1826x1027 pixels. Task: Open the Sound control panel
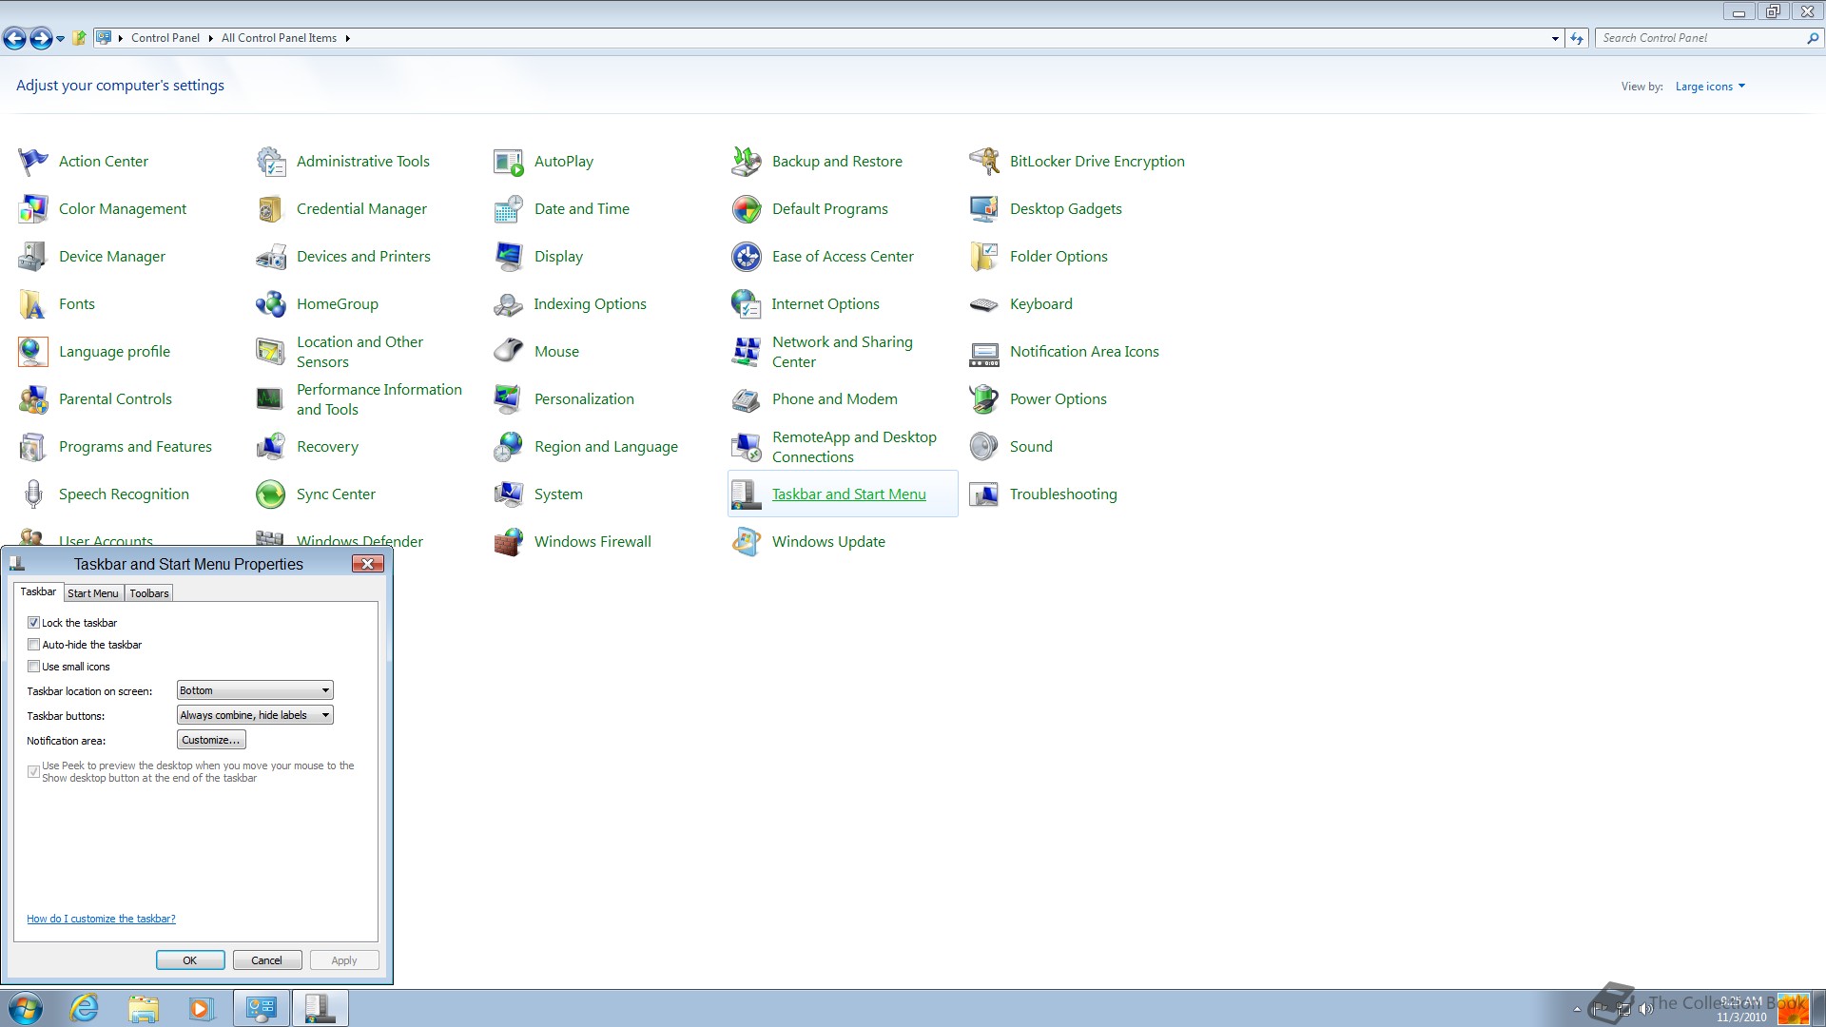[1030, 446]
